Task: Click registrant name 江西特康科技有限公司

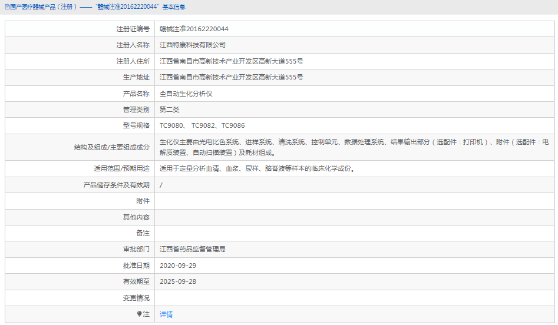Action: 193,45
